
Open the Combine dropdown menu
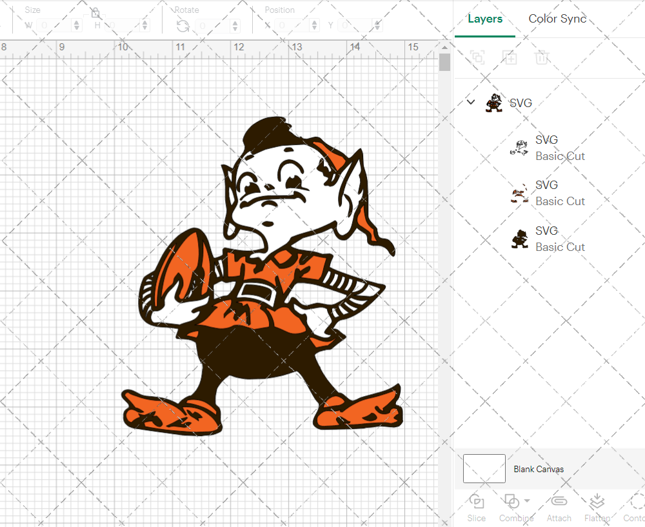point(527,501)
